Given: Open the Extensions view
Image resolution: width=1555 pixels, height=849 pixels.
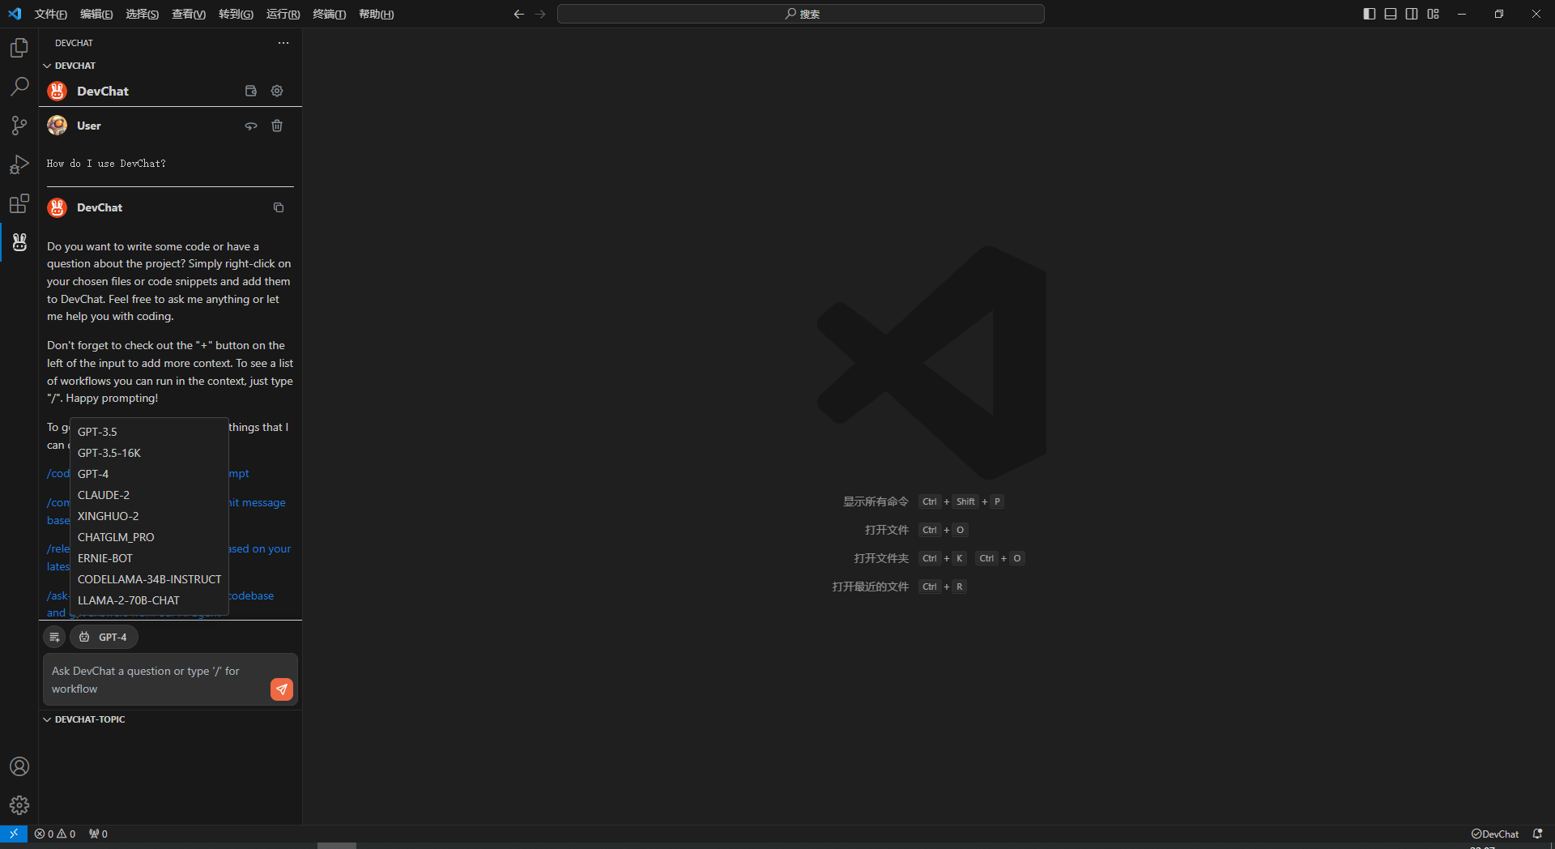Looking at the screenshot, I should (19, 203).
